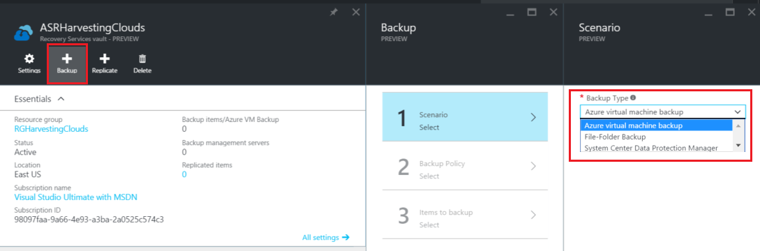760x251 pixels.
Task: Click the Backup management servers label
Action: click(225, 142)
